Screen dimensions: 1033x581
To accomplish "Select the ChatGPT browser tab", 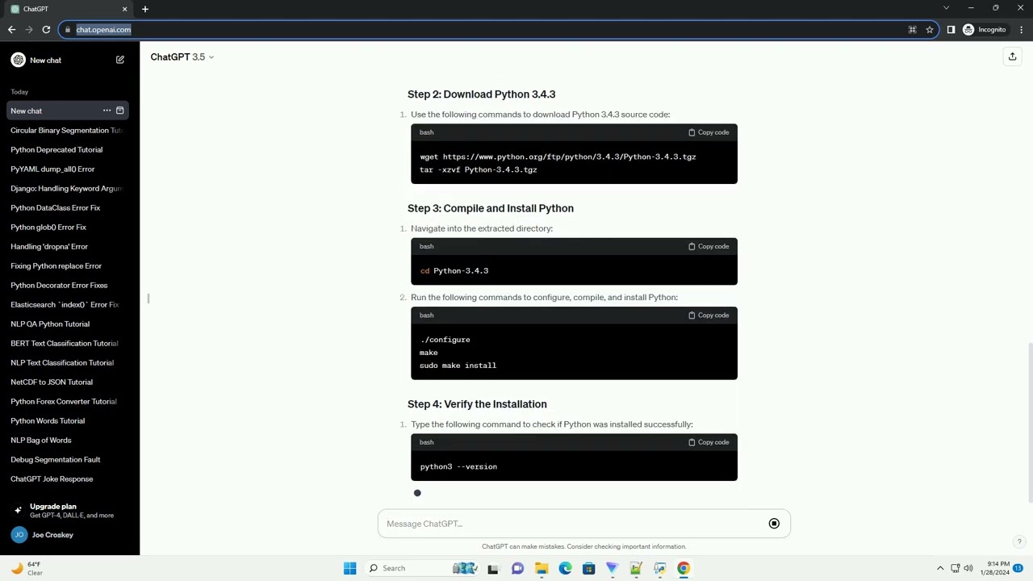I will click(x=69, y=9).
